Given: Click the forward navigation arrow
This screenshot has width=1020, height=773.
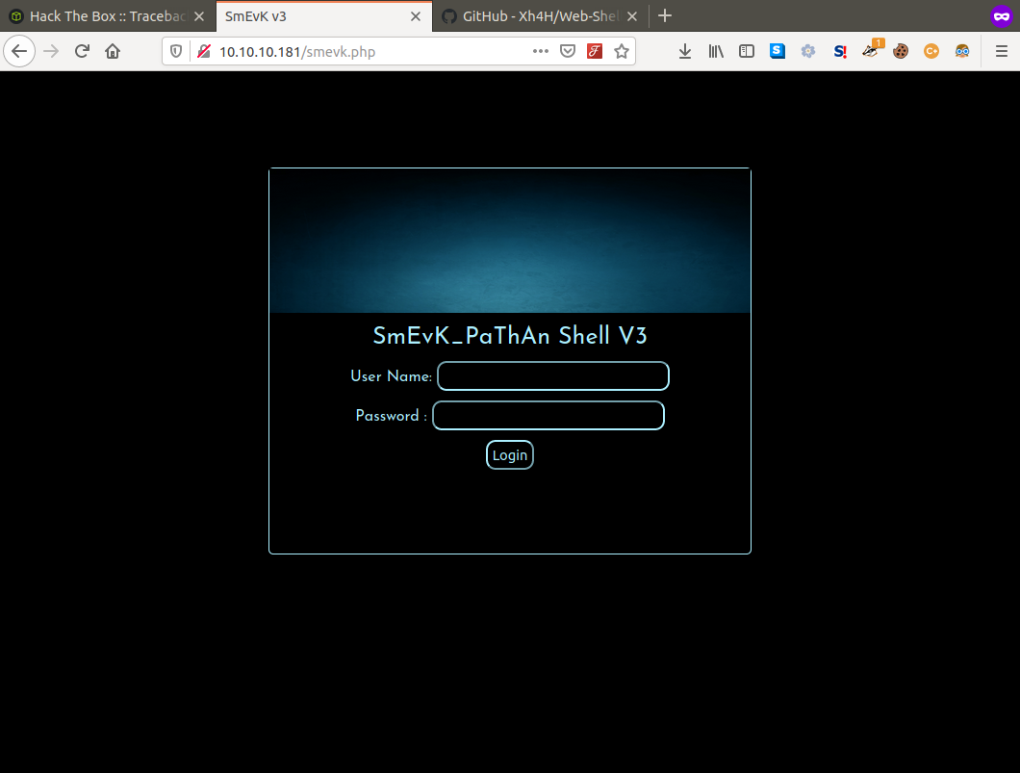Looking at the screenshot, I should pos(51,51).
